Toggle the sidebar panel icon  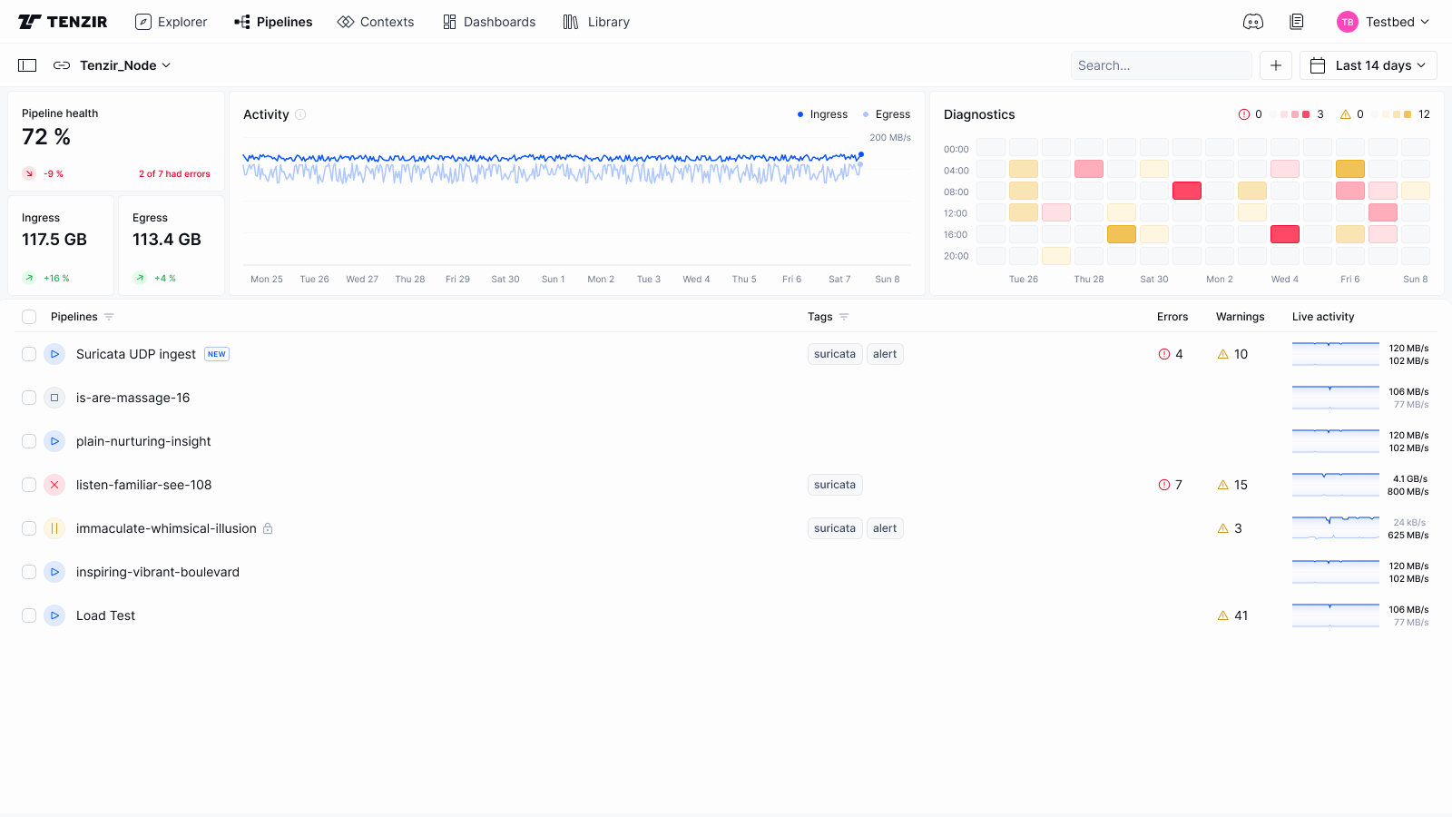(27, 65)
